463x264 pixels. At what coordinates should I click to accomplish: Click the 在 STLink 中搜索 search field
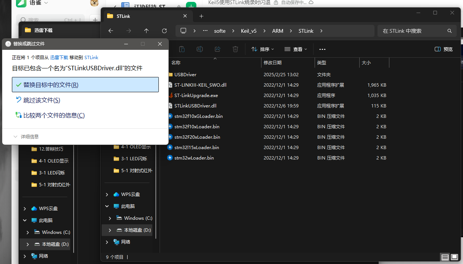[417, 31]
